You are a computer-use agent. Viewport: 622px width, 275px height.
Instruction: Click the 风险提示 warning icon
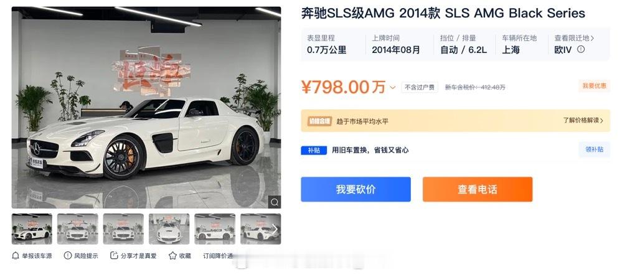point(68,256)
